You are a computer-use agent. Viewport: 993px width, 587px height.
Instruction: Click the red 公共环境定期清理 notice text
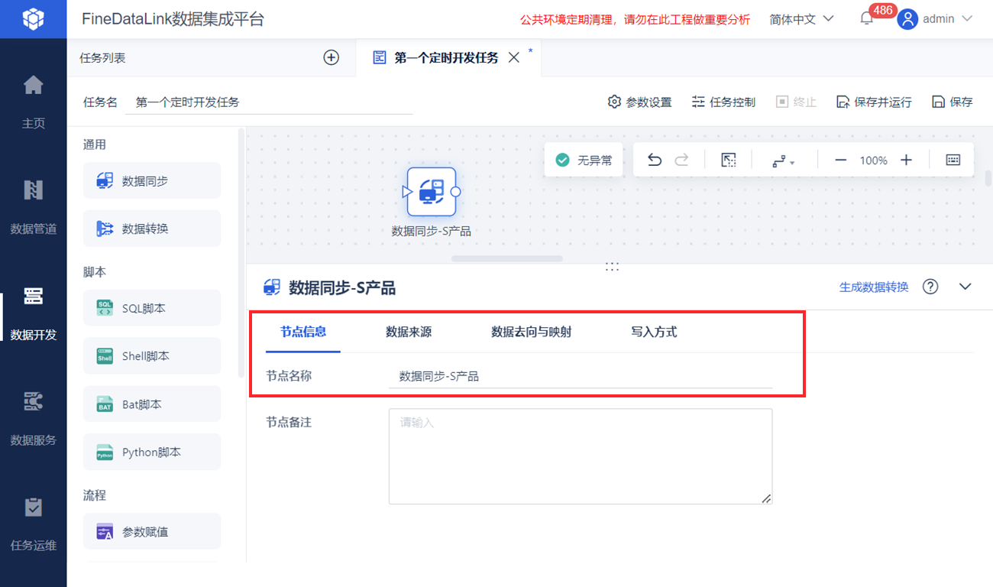click(x=635, y=19)
